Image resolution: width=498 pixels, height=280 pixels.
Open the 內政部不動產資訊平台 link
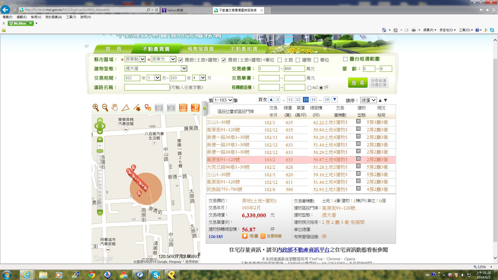tap(303, 250)
